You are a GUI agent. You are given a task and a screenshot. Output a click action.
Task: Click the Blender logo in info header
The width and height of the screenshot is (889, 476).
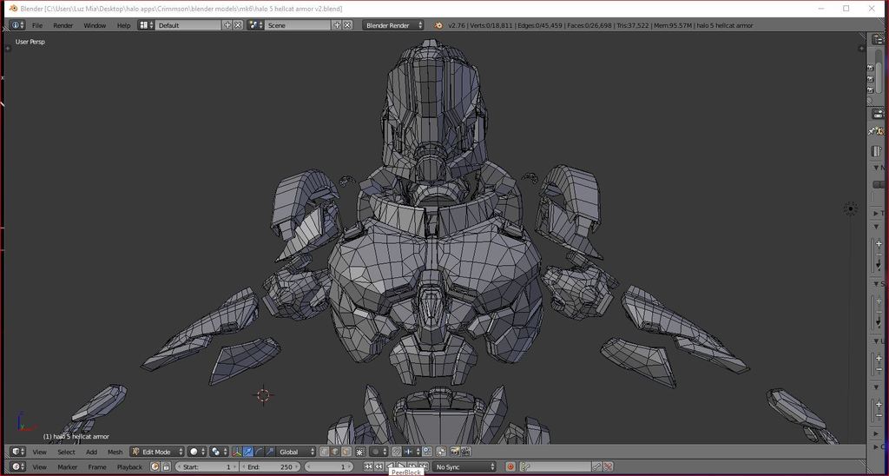point(438,25)
